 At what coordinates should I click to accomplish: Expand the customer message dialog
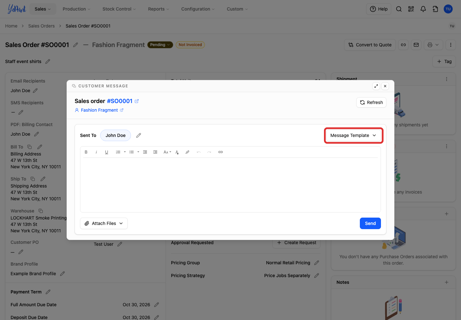376,86
